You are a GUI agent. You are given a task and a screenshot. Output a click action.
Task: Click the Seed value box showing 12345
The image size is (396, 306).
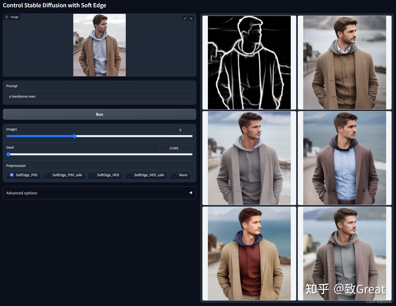point(176,148)
